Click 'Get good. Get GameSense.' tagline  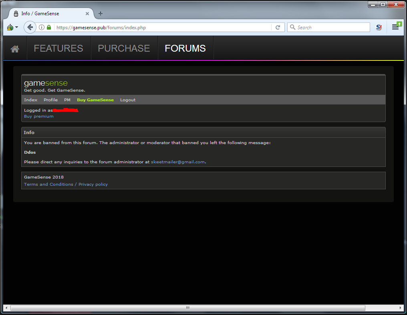pyautogui.click(x=54, y=90)
